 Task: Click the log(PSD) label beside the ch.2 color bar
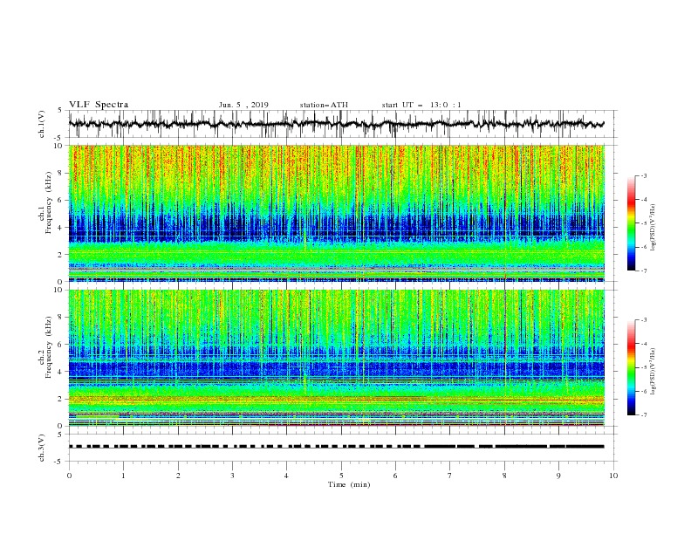pos(653,371)
